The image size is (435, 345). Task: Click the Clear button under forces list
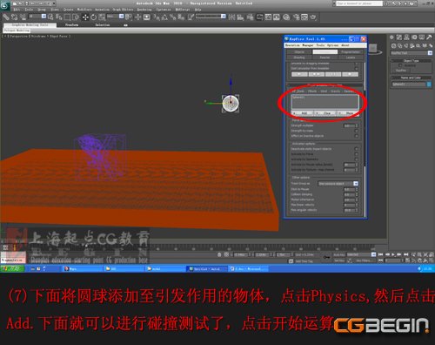[325, 113]
